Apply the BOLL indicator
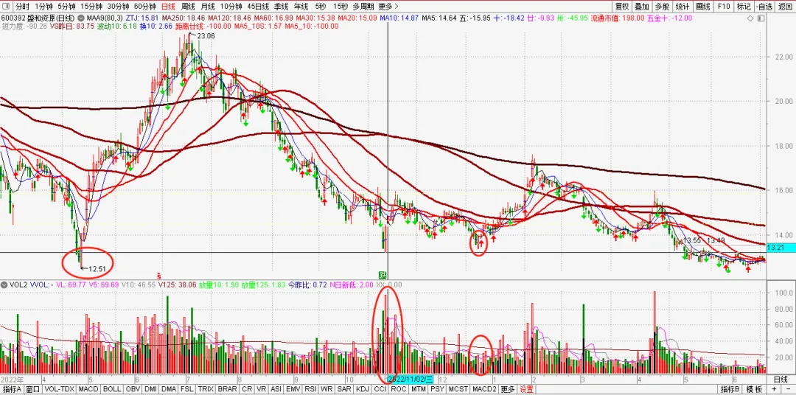 pyautogui.click(x=112, y=389)
